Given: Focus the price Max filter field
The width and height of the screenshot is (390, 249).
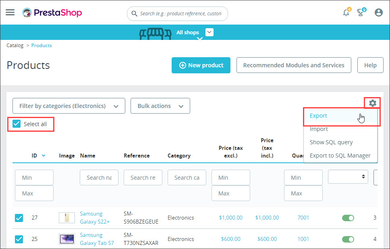Looking at the screenshot, I should [231, 193].
